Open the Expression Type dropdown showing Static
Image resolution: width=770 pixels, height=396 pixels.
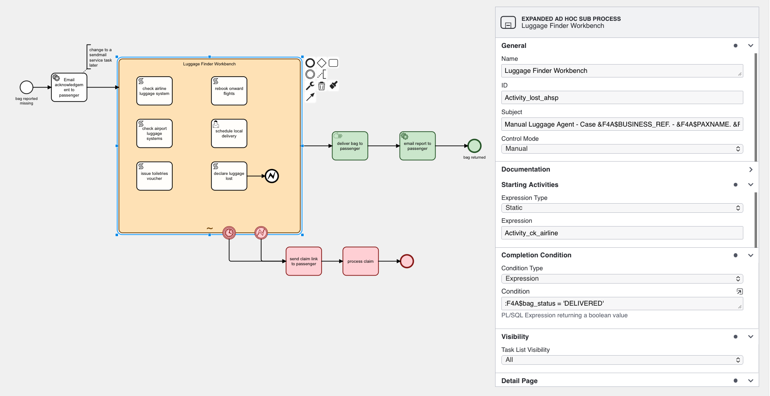(x=622, y=207)
